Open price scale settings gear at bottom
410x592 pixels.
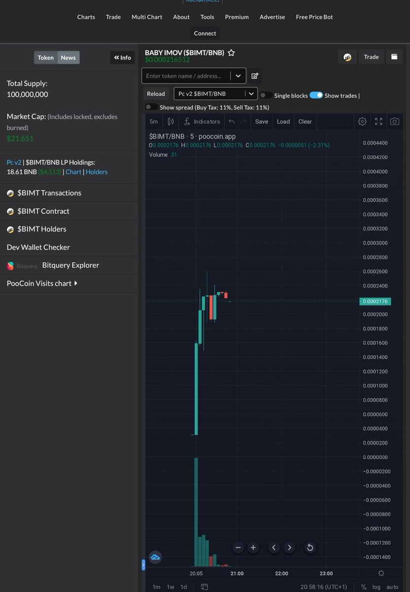click(381, 573)
